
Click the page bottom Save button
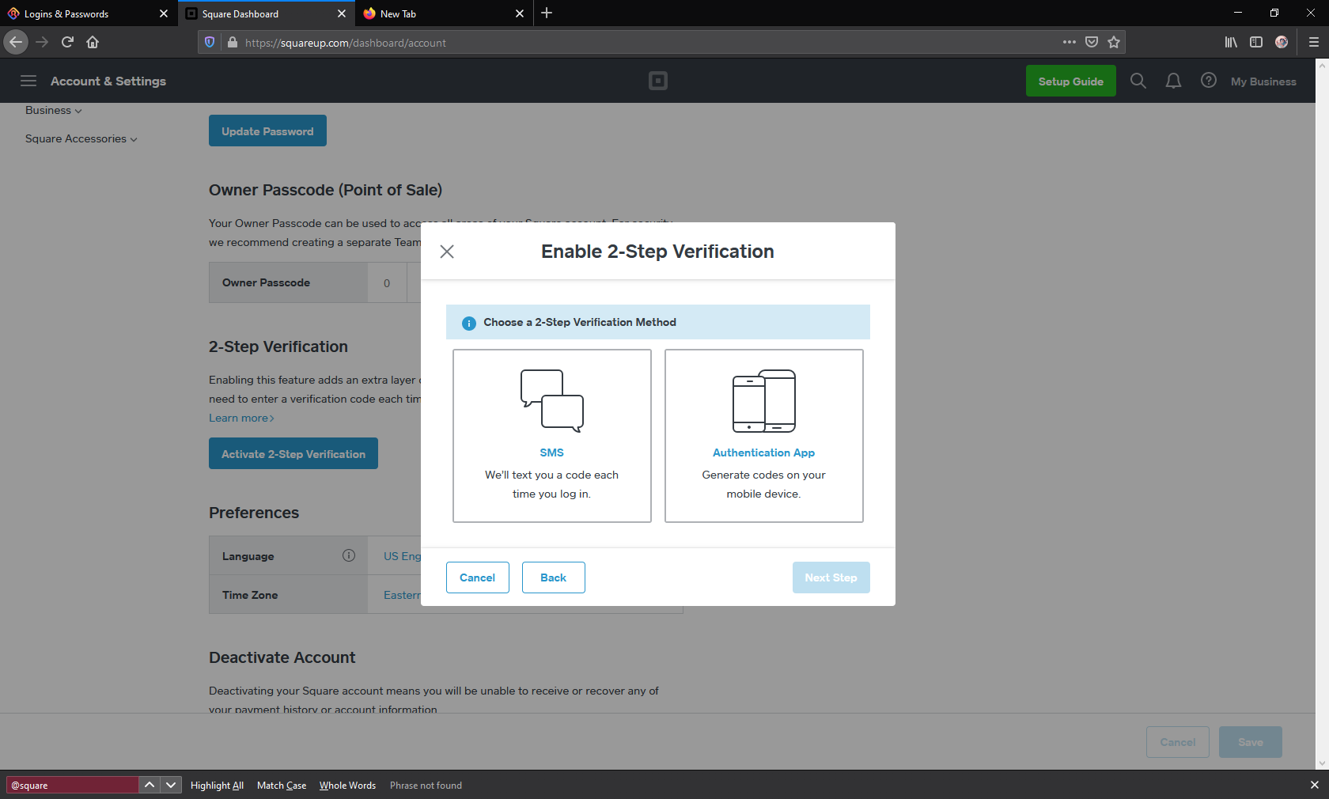tap(1251, 742)
